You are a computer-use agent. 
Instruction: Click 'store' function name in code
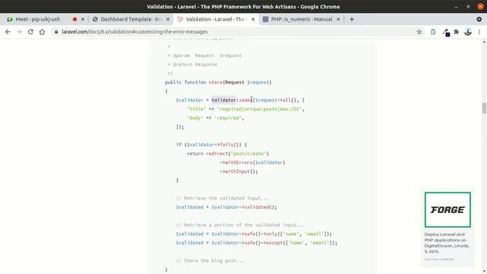click(x=215, y=82)
